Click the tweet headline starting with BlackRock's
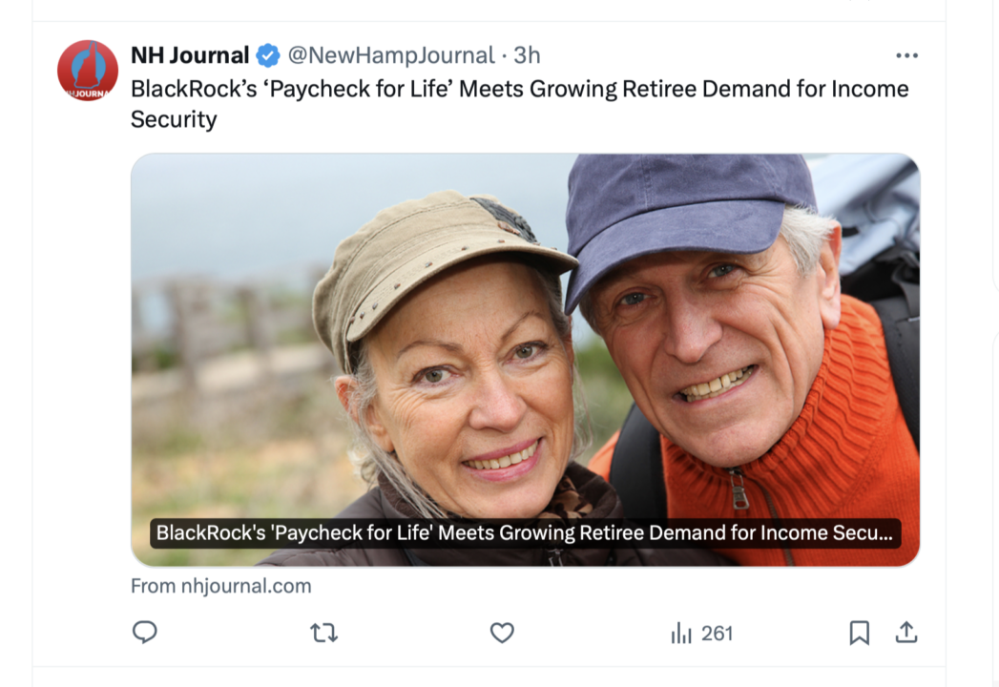999x687 pixels. point(519,89)
